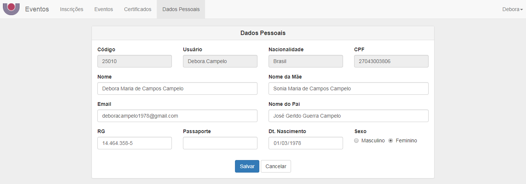Select the Feminino radio button
This screenshot has width=526, height=184.
click(391, 141)
